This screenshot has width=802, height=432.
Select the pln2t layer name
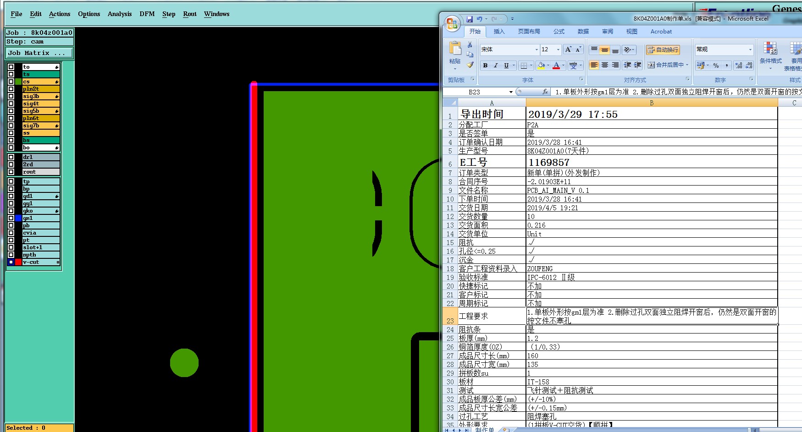41,89
